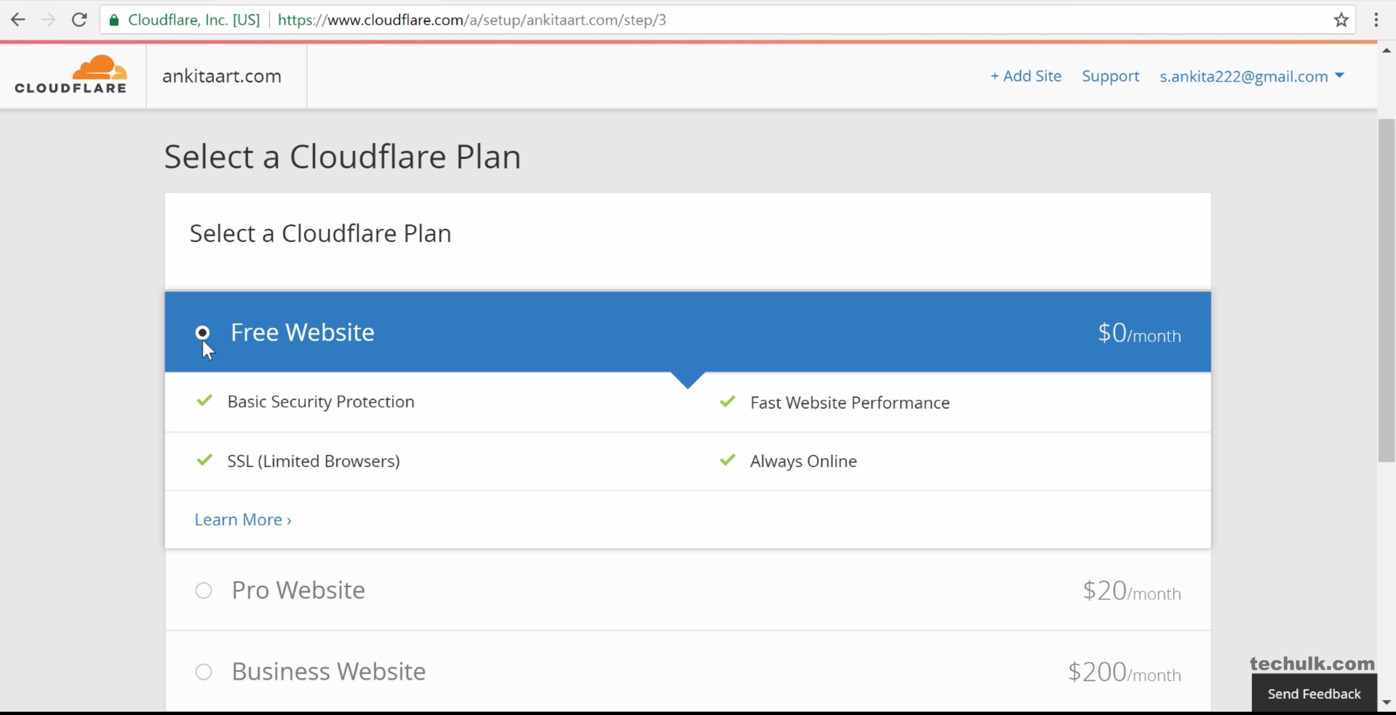Bookmark page with star icon
The image size is (1396, 715).
pos(1341,20)
